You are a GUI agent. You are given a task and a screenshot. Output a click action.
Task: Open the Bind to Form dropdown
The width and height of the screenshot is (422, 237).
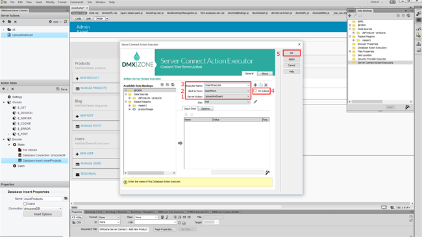click(248, 91)
